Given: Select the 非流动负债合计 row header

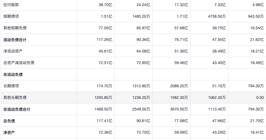Looking at the screenshot, I should tap(17, 109).
